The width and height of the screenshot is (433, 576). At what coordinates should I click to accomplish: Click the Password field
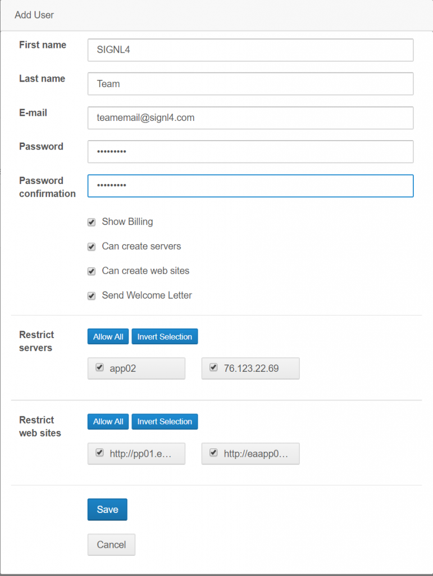point(250,152)
